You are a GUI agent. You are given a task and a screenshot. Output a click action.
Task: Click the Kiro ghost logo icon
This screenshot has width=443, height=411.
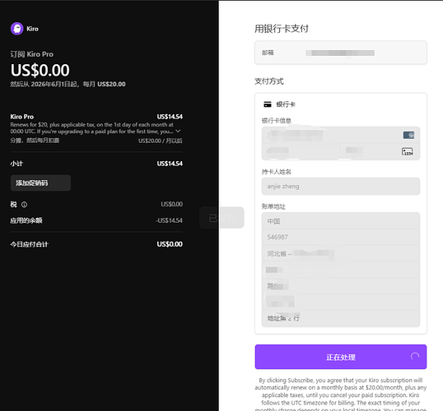coord(17,29)
